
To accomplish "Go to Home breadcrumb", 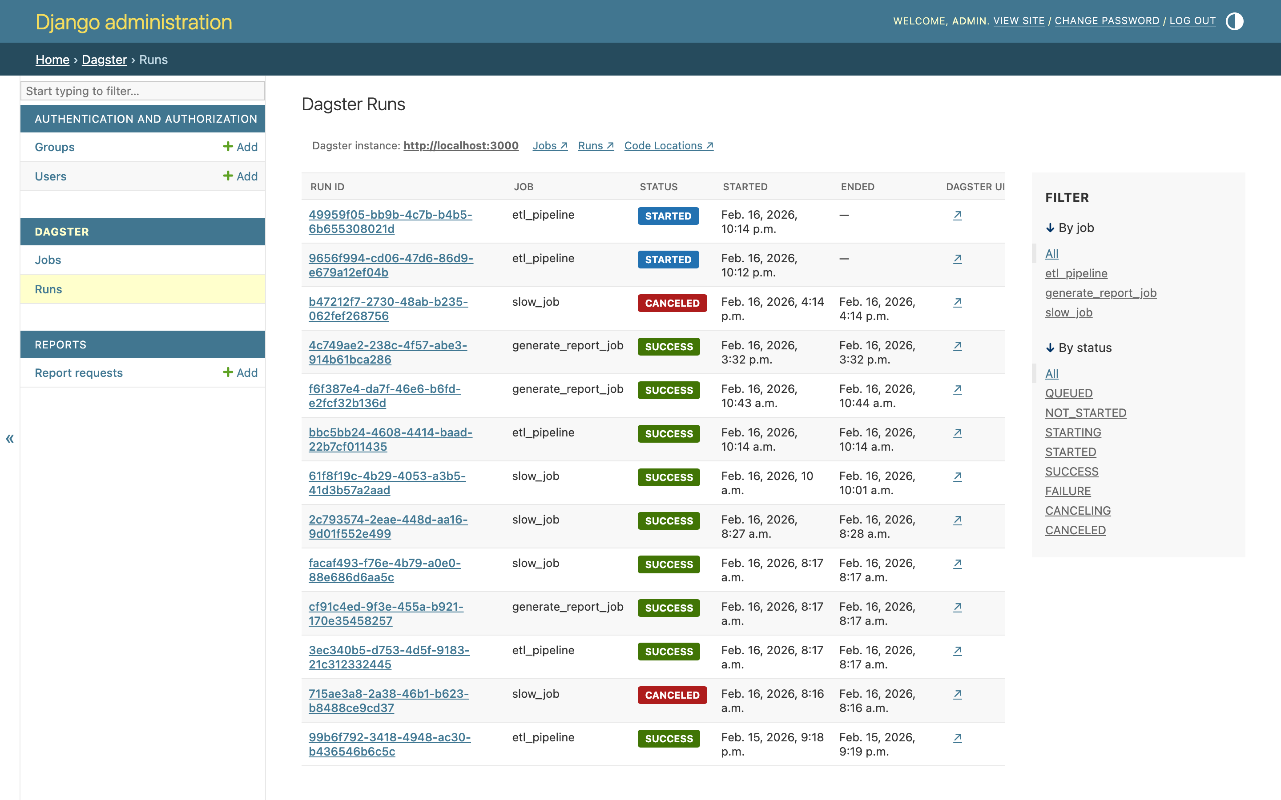I will pyautogui.click(x=52, y=59).
